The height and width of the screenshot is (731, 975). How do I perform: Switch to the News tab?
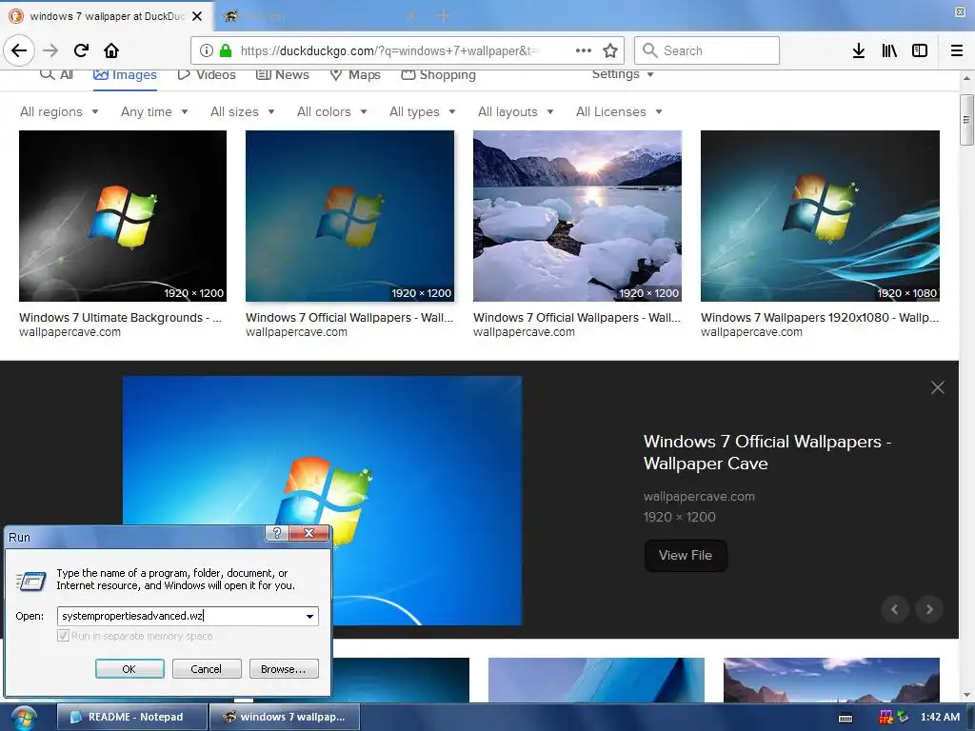pyautogui.click(x=283, y=74)
